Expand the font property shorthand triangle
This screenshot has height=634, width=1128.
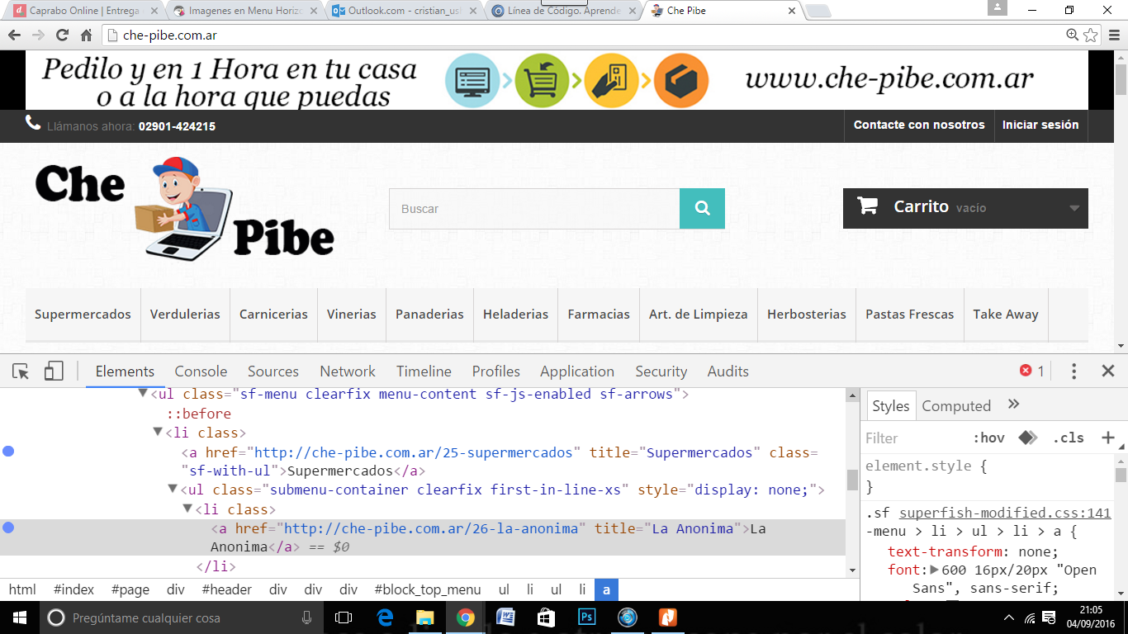tap(935, 570)
